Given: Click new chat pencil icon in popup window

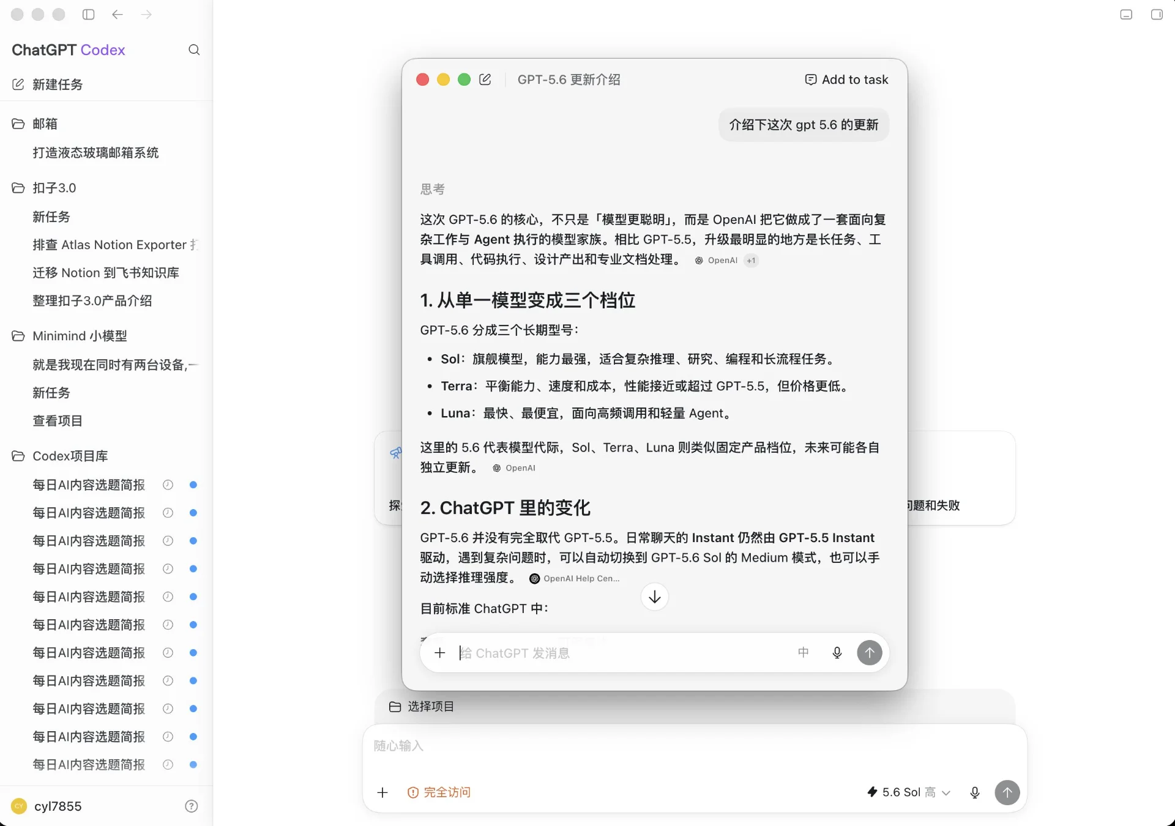Looking at the screenshot, I should click(485, 80).
